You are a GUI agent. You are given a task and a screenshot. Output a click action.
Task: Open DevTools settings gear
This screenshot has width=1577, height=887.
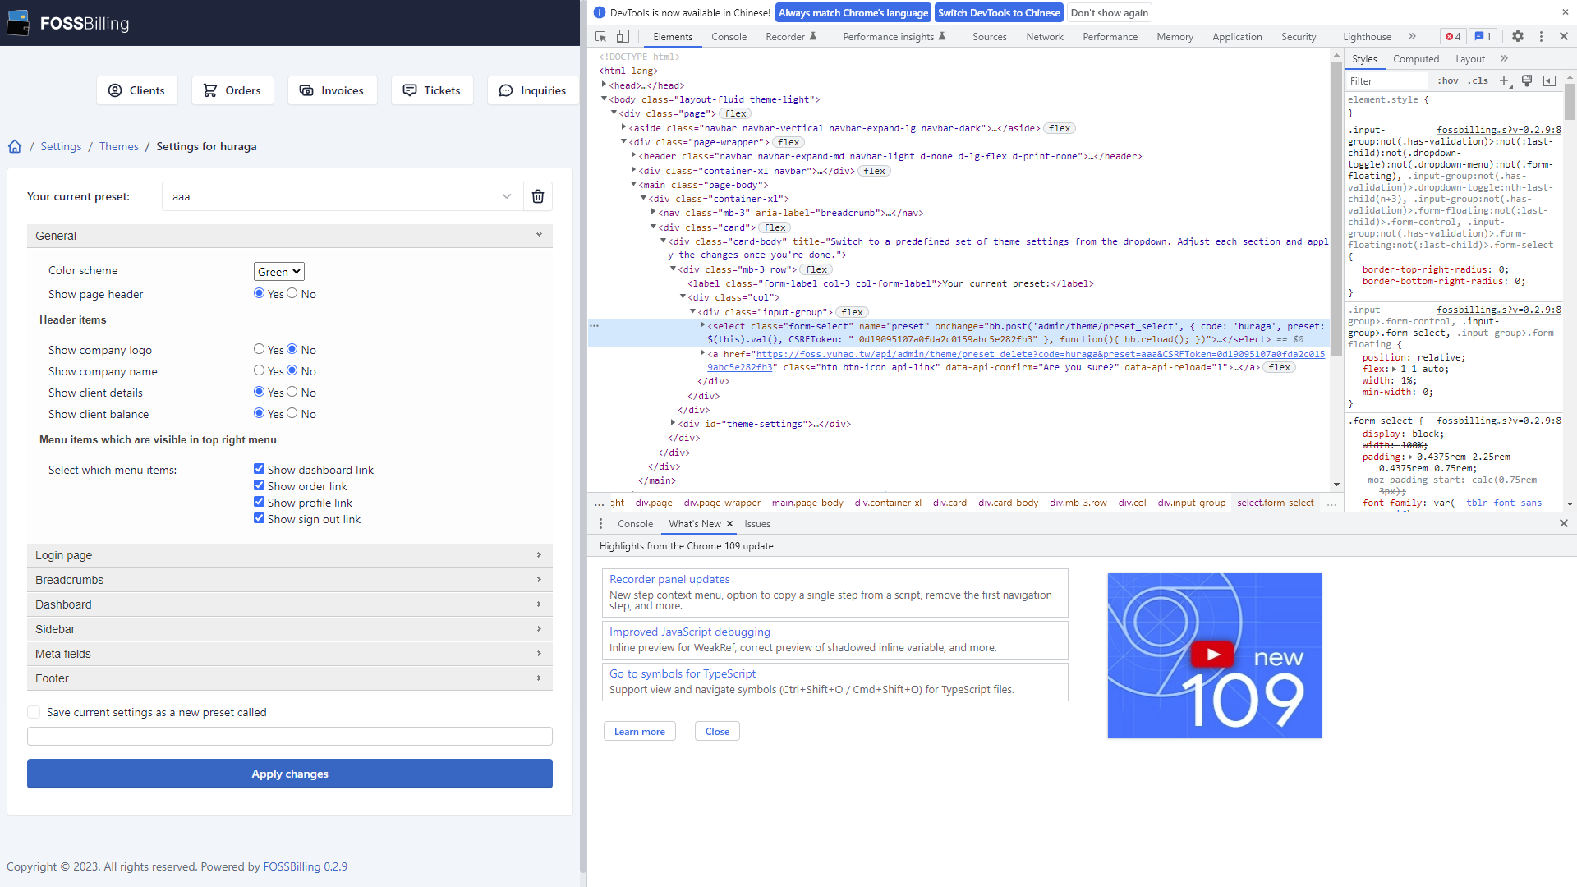1517,36
